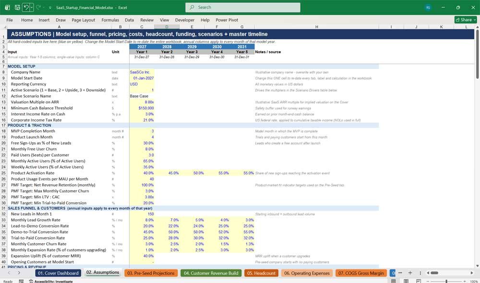Click the horizontal scrollbar thumb
This screenshot has height=283, width=480.
click(x=435, y=273)
